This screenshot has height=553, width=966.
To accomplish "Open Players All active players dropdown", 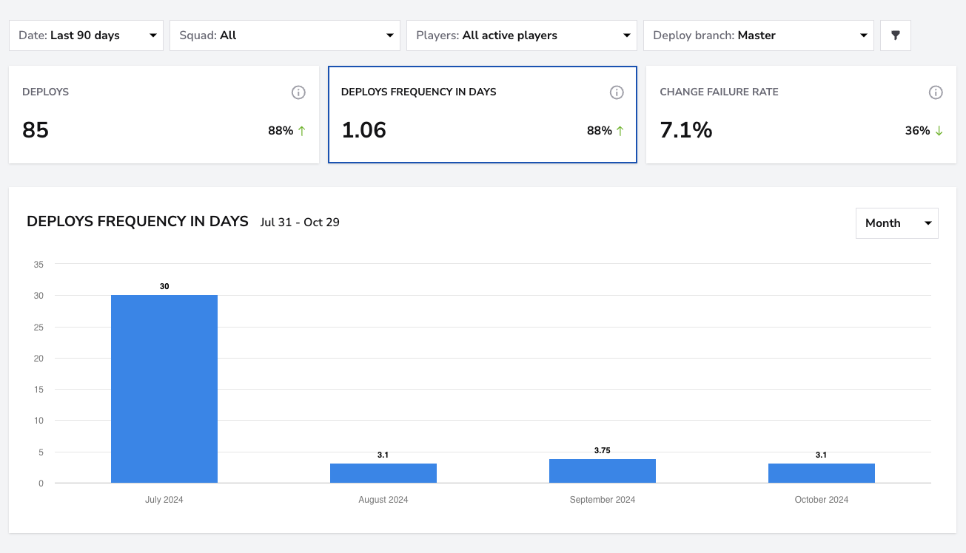I will (x=522, y=35).
